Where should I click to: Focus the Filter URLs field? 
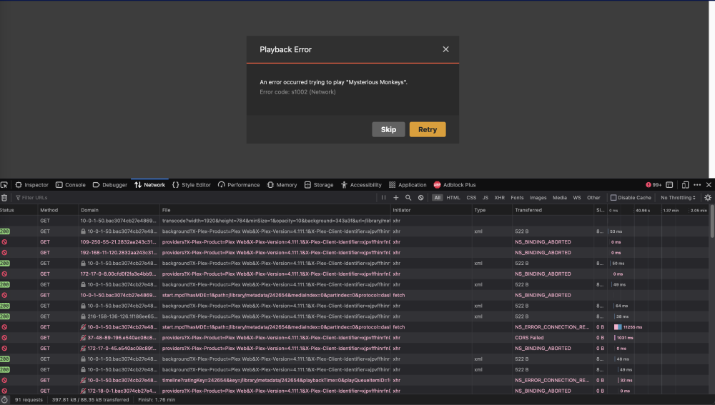click(x=194, y=198)
